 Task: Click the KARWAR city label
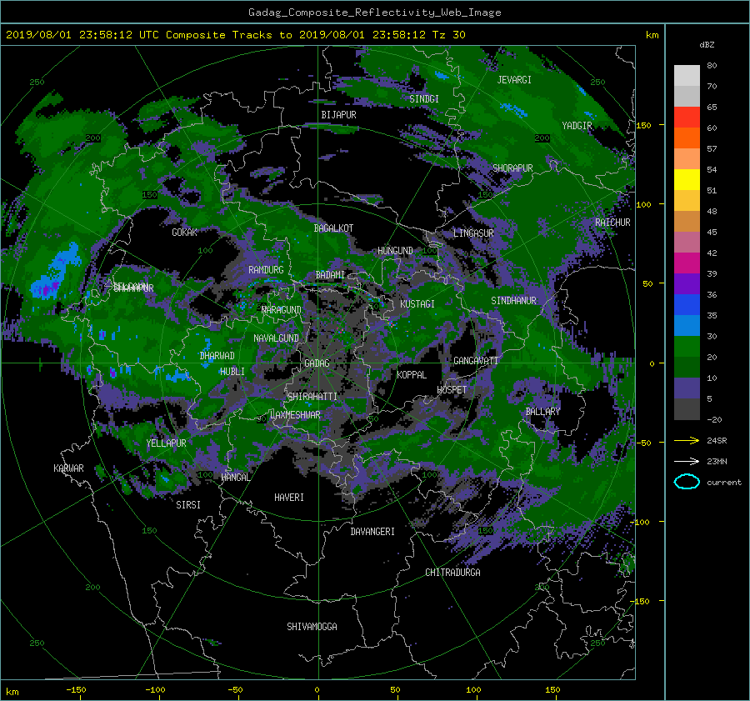[x=68, y=468]
